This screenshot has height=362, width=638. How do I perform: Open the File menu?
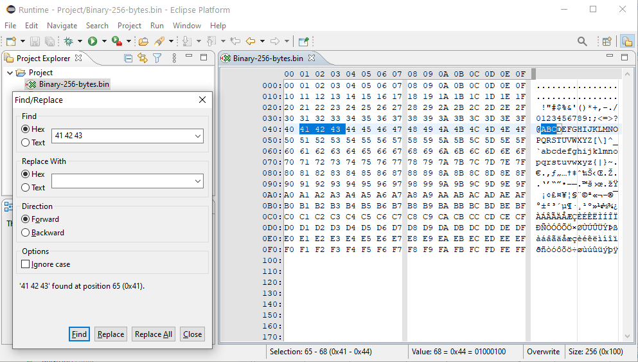(x=10, y=26)
